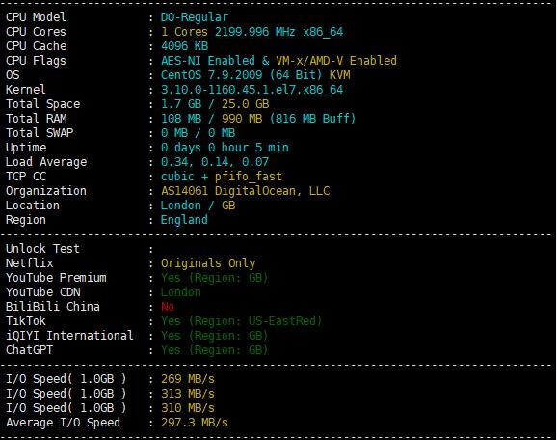Click ChatGPT result Yes (Region: GB)

[214, 350]
